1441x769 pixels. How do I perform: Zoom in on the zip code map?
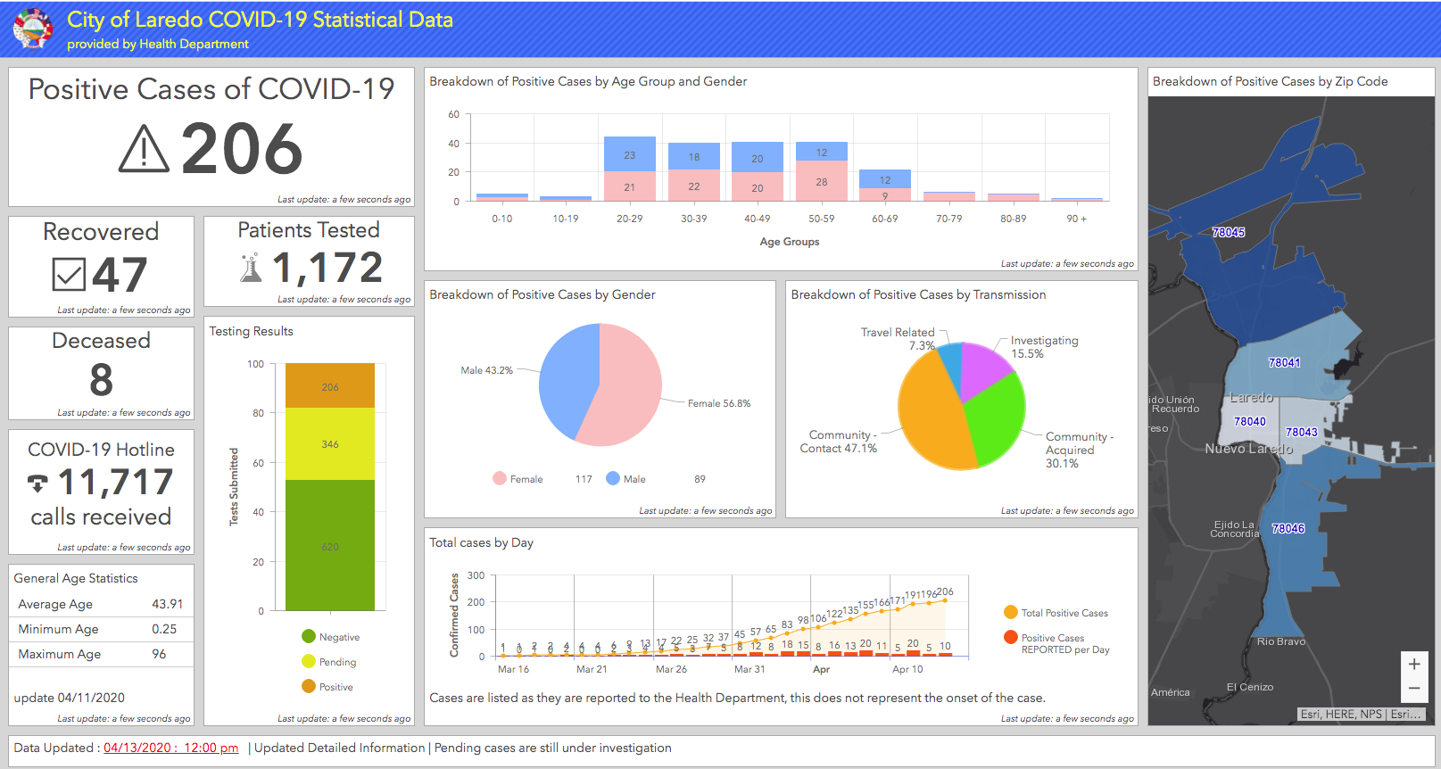tap(1413, 664)
